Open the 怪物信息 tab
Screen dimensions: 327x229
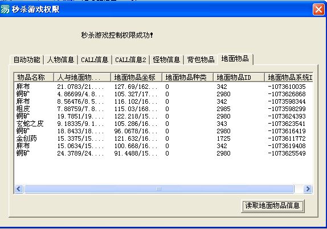click(x=166, y=60)
